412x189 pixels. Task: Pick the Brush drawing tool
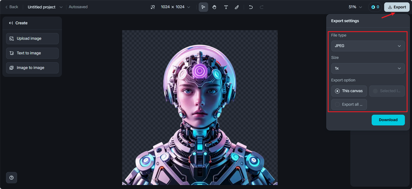[x=237, y=7]
